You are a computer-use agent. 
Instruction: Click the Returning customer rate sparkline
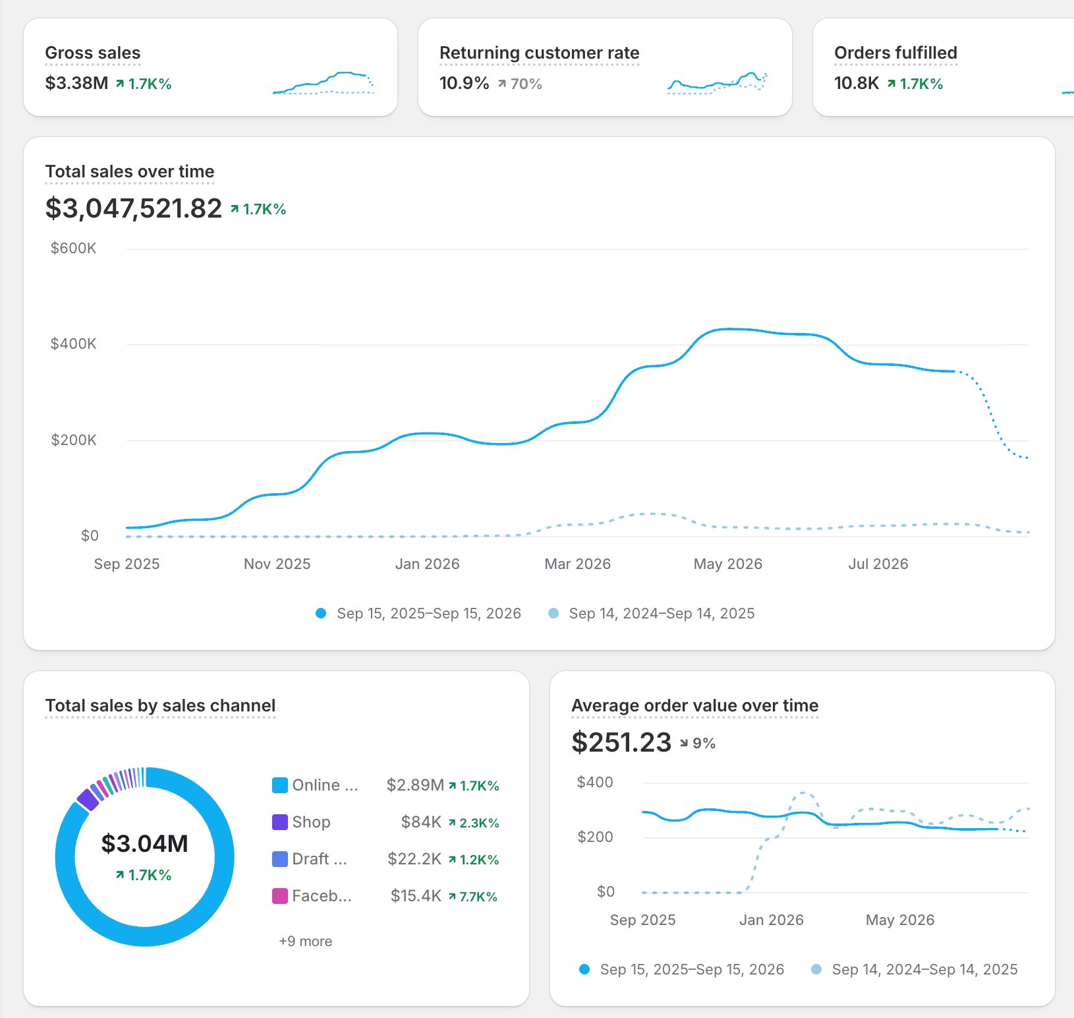point(718,83)
